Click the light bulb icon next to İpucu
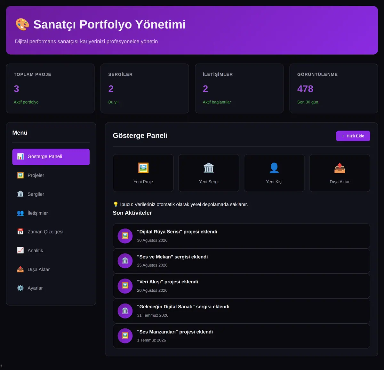 (116, 204)
